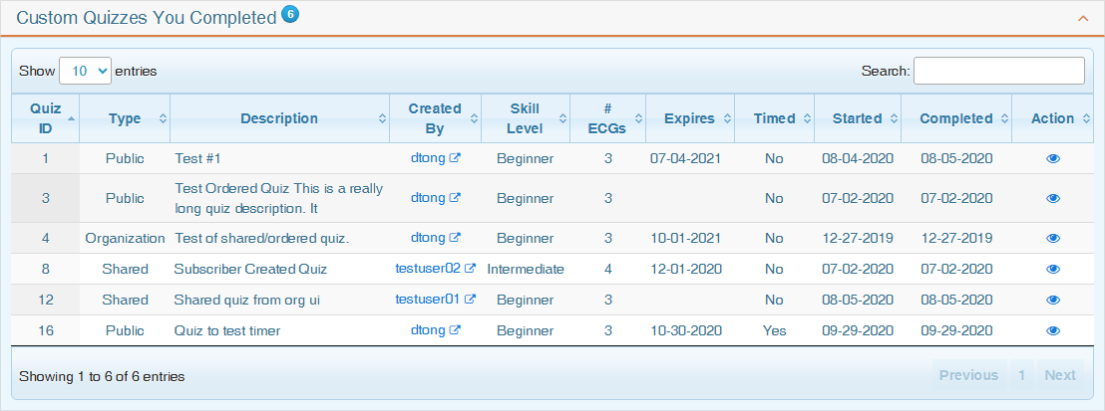View quiz 3 using its eye icon
The image size is (1105, 411).
pyautogui.click(x=1053, y=198)
